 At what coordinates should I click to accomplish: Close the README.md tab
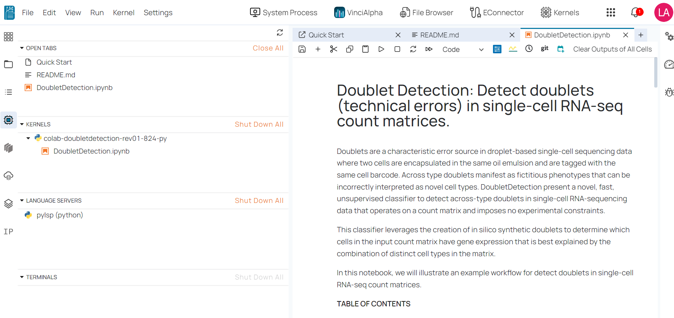tap(512, 35)
